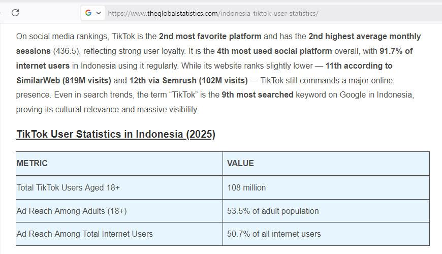The width and height of the screenshot is (442, 254).
Task: Select the 50.7% of all internet users cell
Action: [326, 234]
